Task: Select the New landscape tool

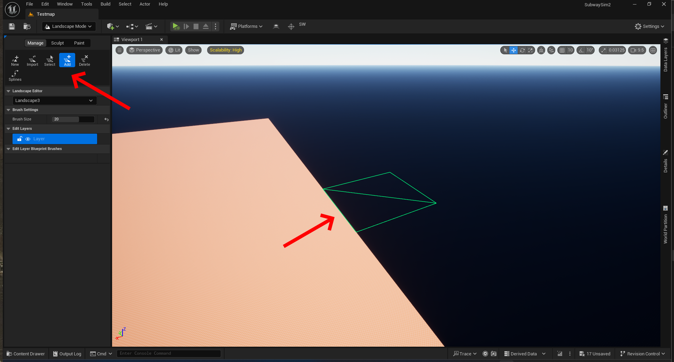Action: click(15, 60)
